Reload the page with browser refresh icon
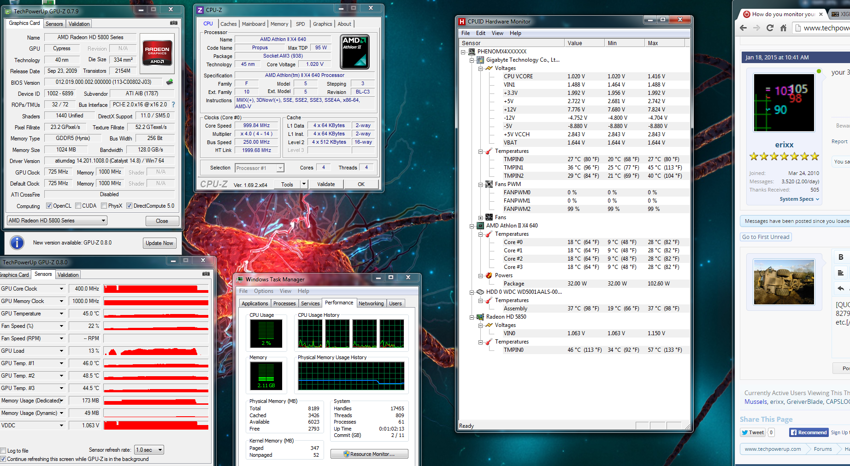Image resolution: width=850 pixels, height=466 pixels. tap(770, 28)
